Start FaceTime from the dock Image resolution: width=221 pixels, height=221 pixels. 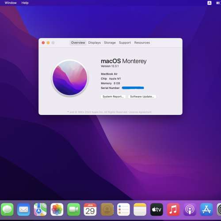(73, 210)
